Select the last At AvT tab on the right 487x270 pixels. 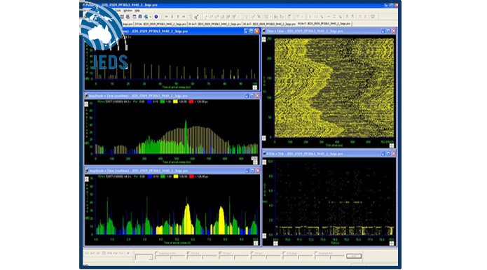324,24
